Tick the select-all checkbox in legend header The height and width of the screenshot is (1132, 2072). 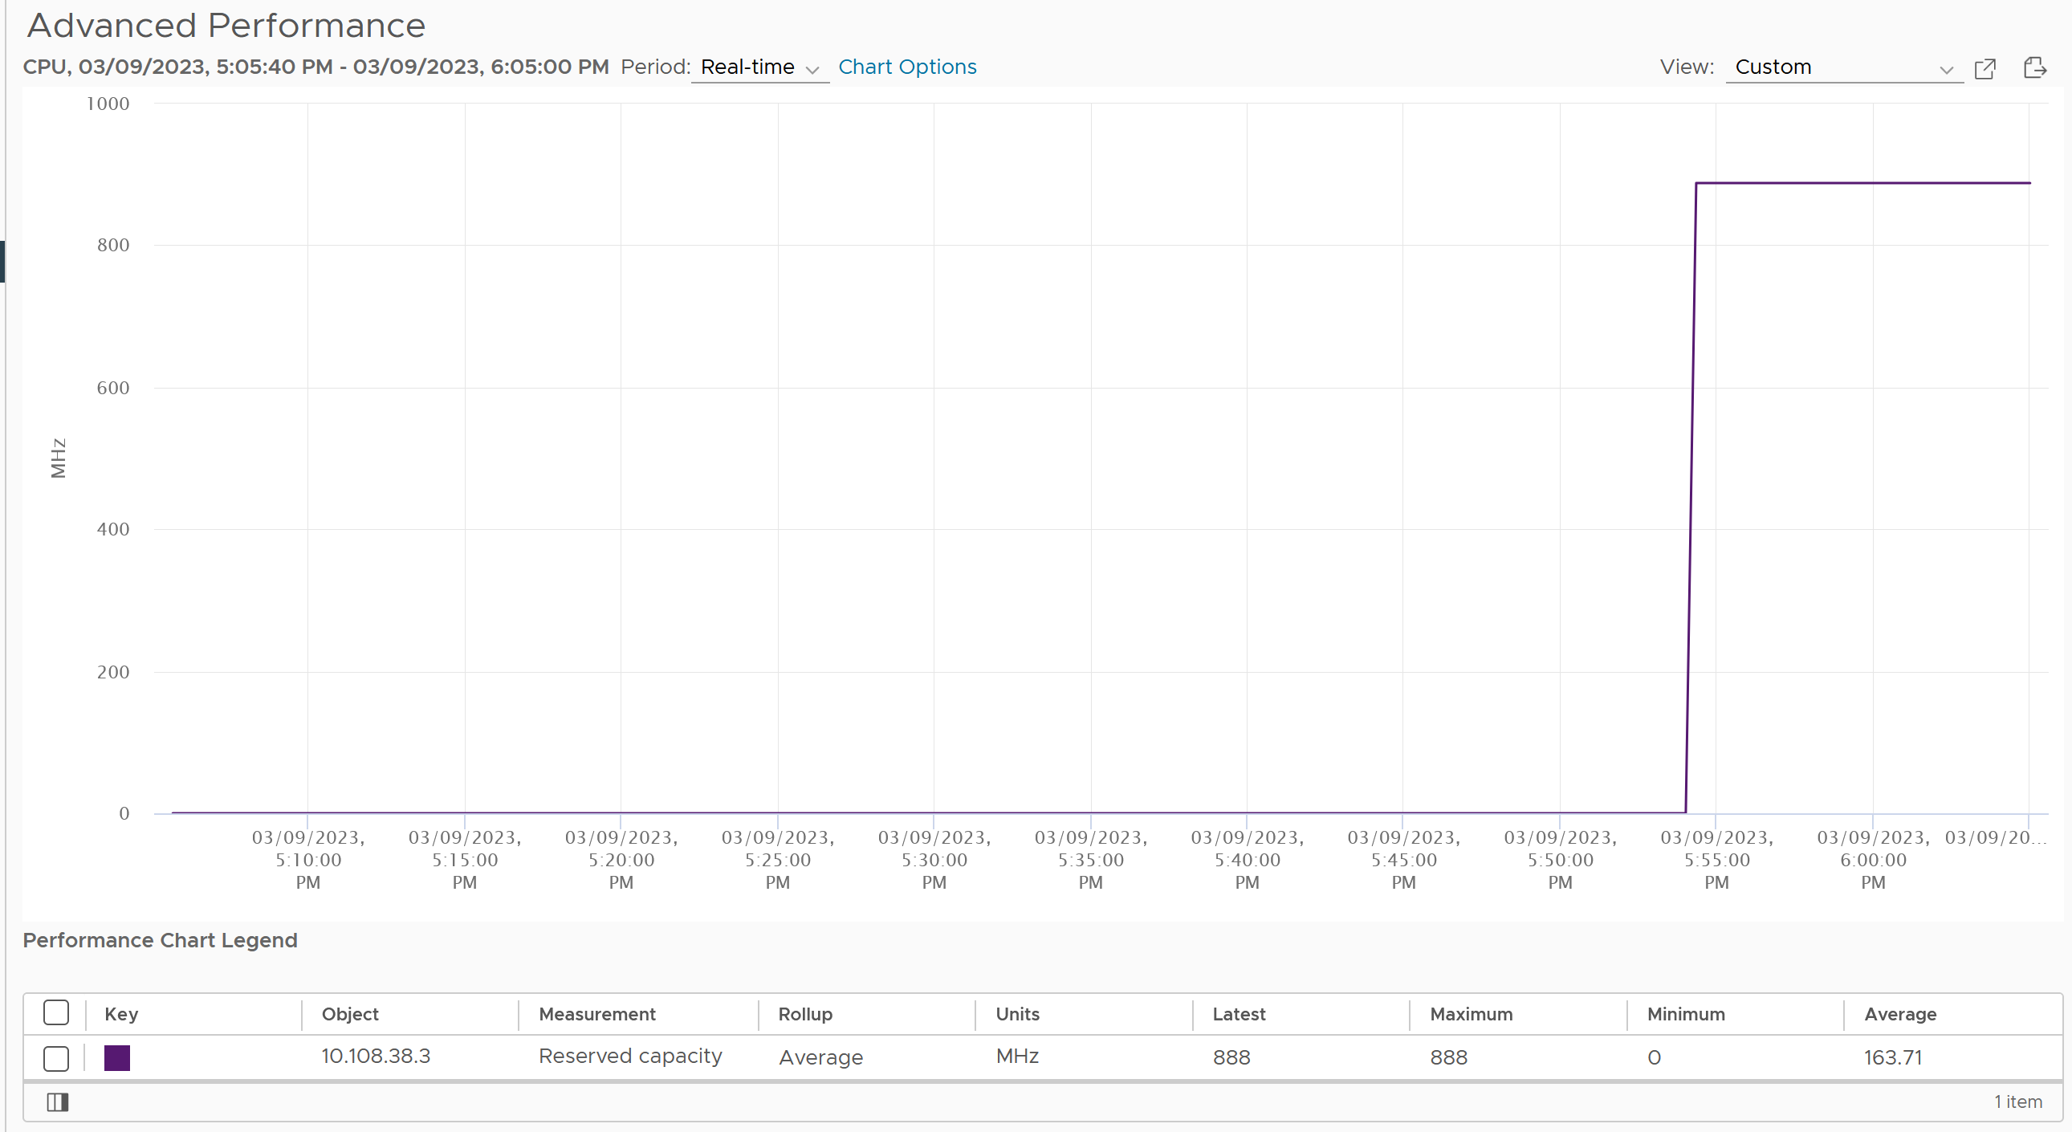click(x=56, y=1013)
